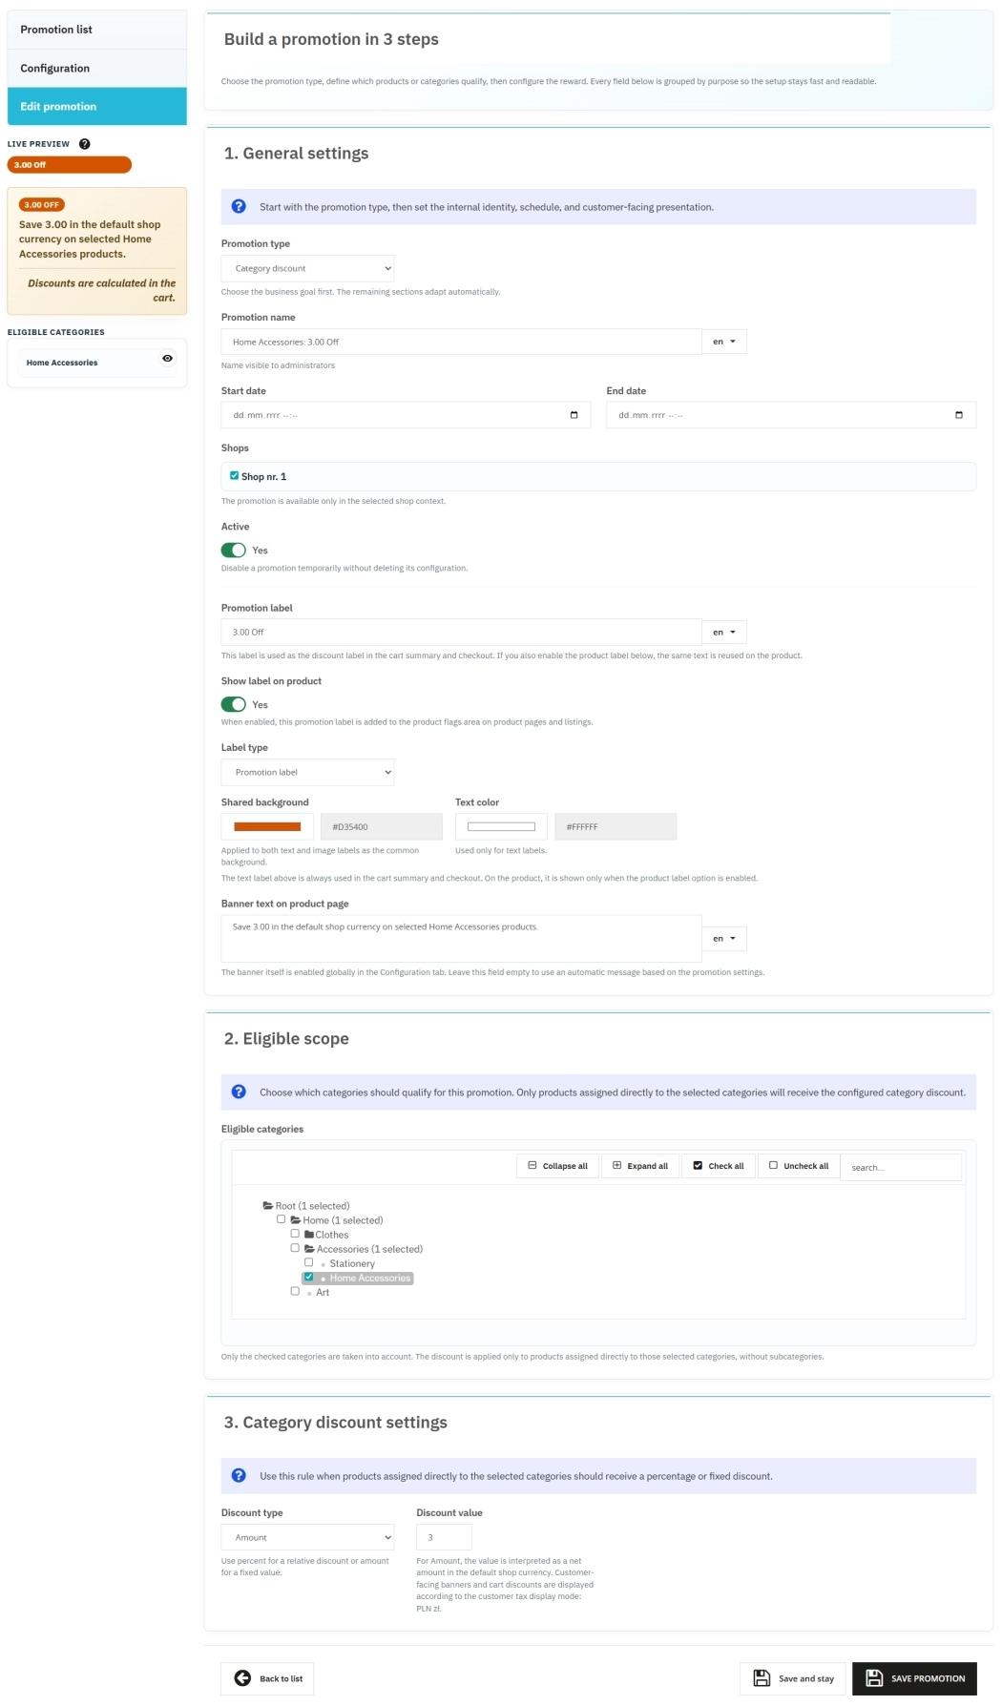This screenshot has height=1706, width=1002.
Task: Toggle the Active switch off
Action: point(234,551)
